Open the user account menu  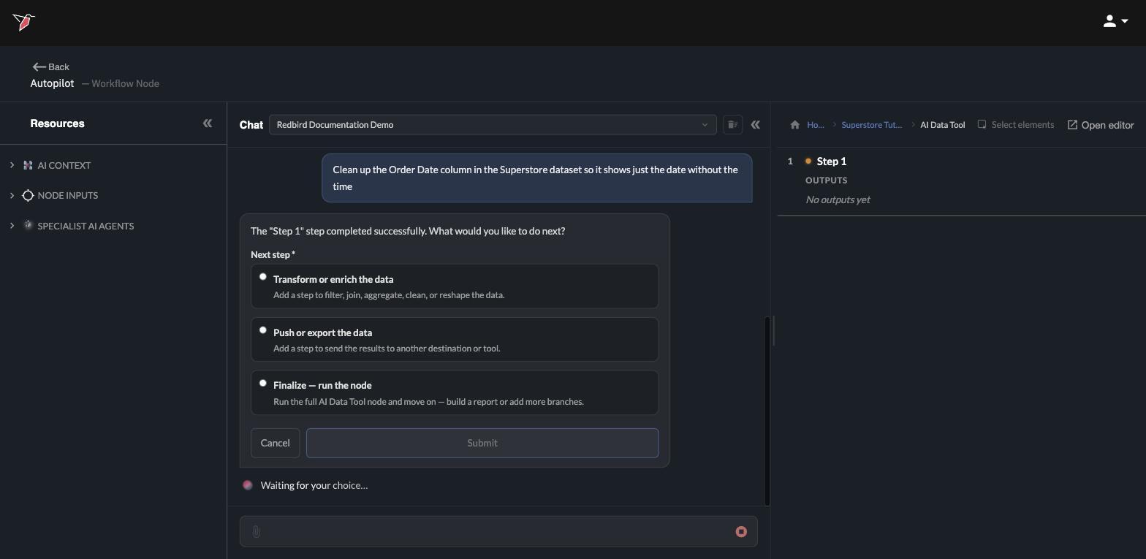[x=1115, y=21]
